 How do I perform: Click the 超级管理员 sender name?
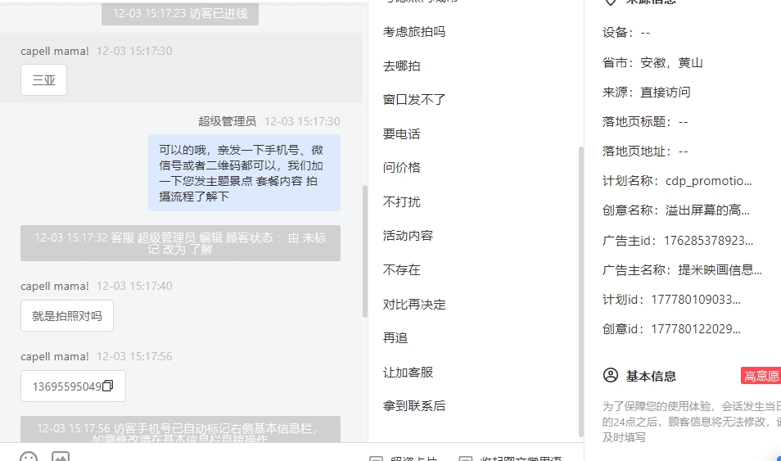coord(227,121)
